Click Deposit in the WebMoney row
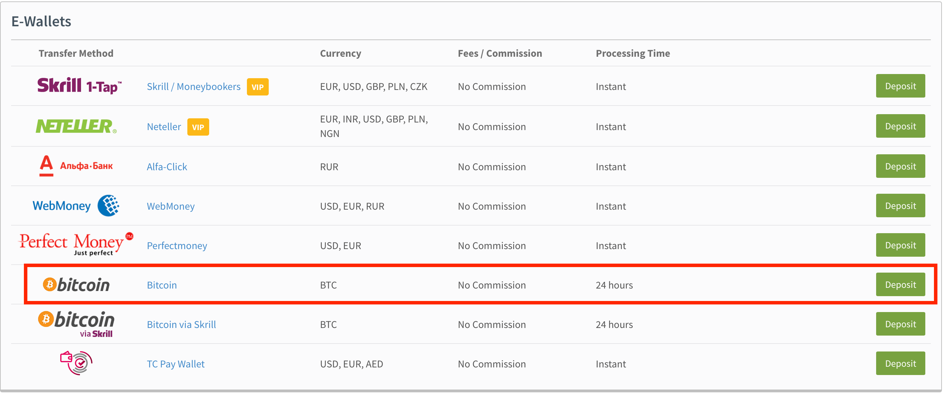This screenshot has width=944, height=393. 900,206
